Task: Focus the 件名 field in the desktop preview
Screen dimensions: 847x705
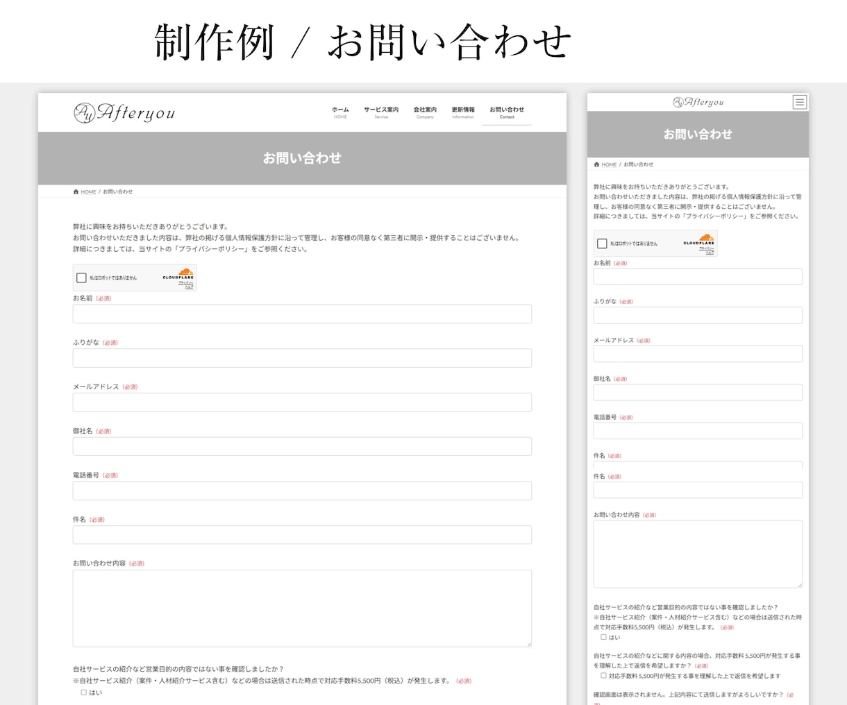Action: 302,535
